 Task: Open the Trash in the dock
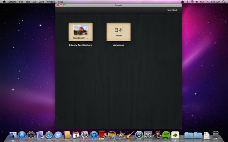[215, 135]
